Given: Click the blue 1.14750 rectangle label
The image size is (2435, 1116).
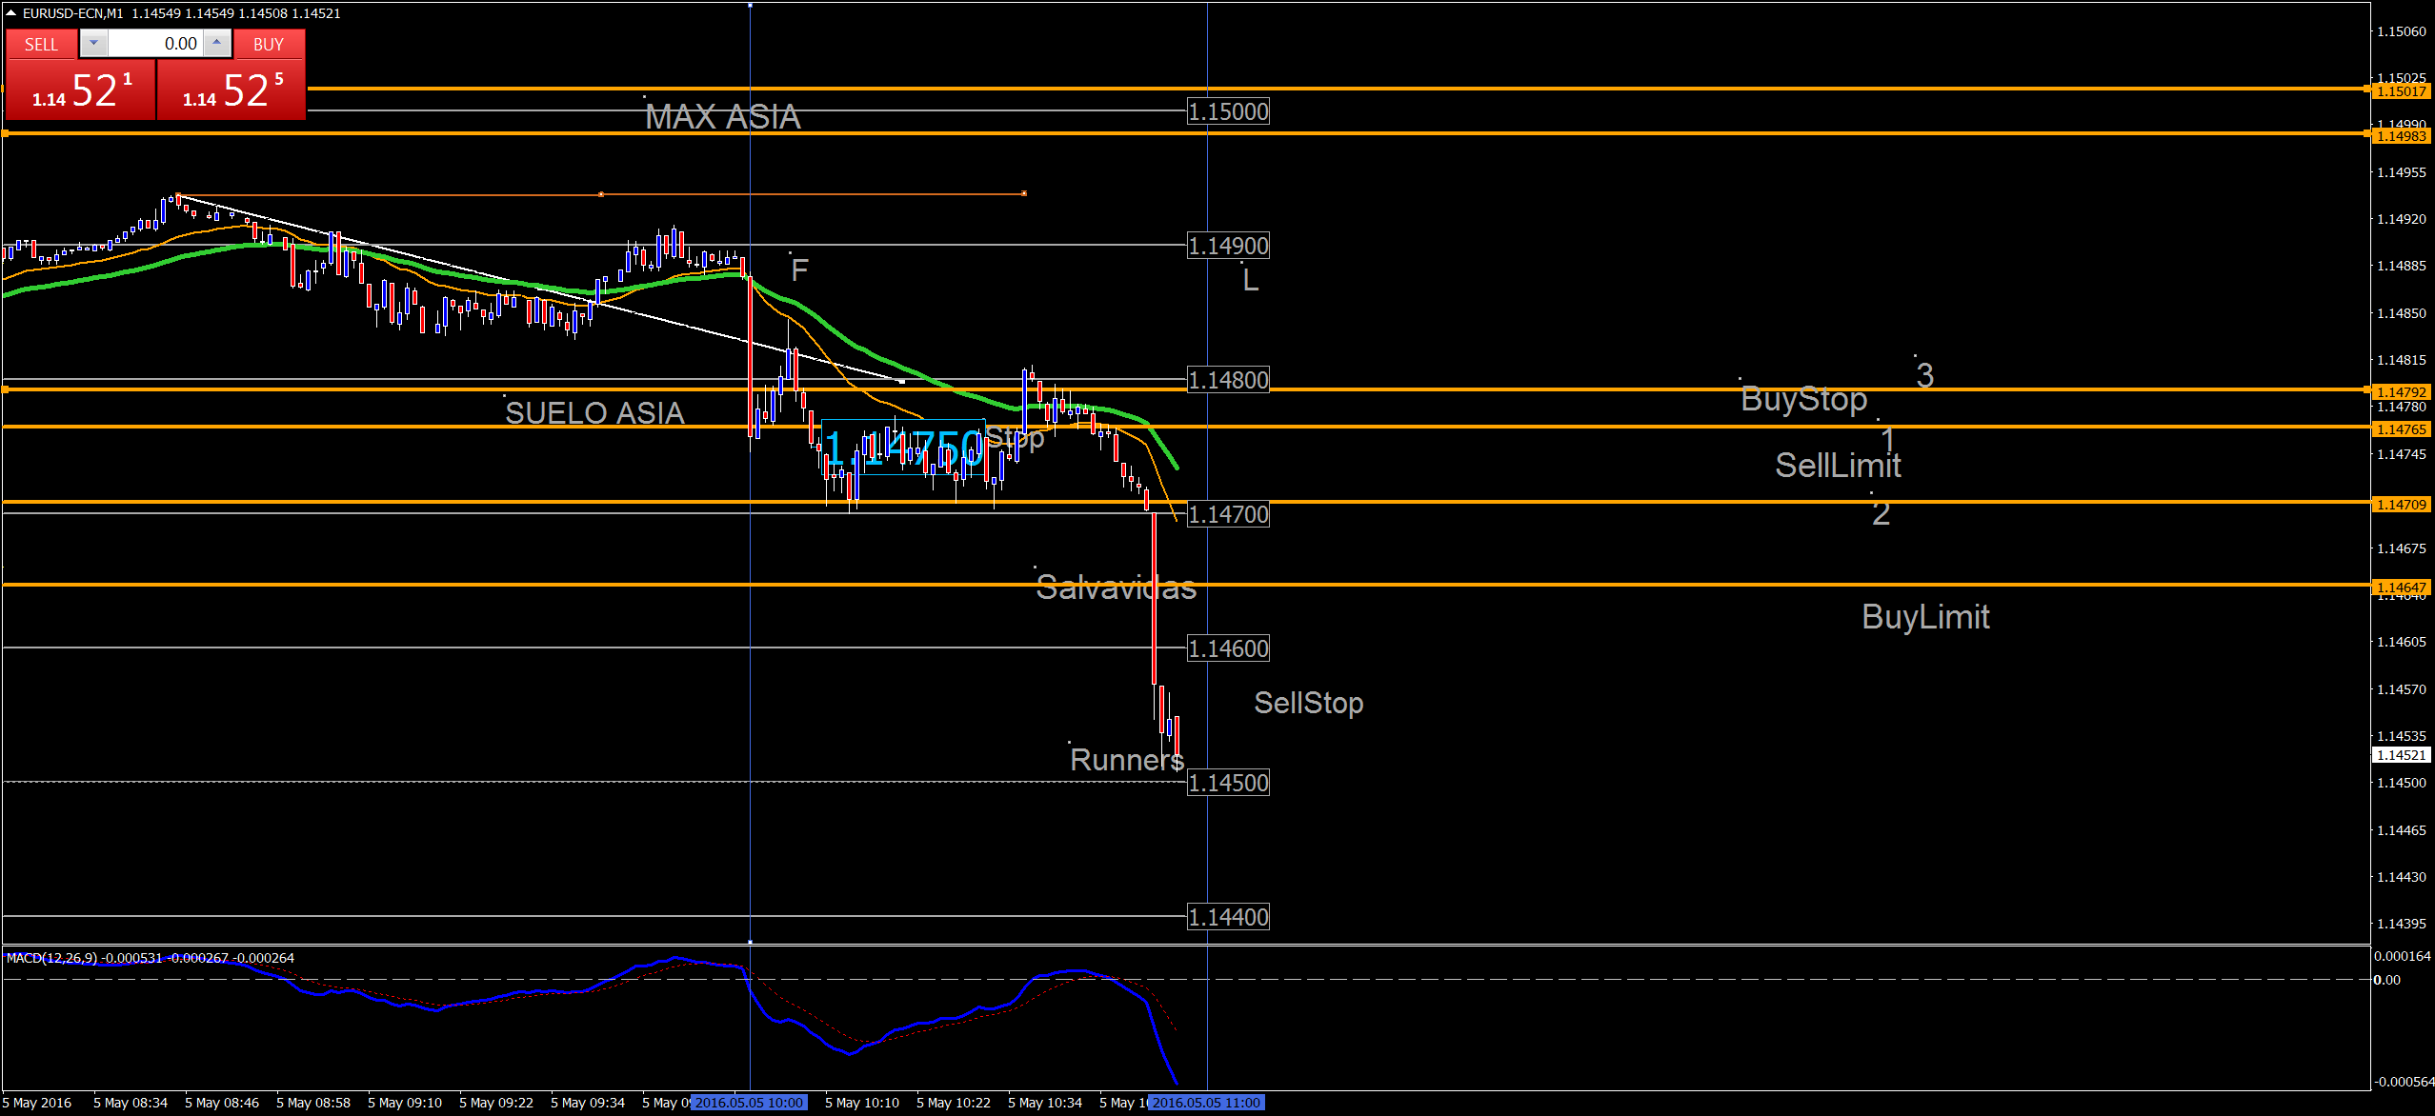Looking at the screenshot, I should [902, 448].
